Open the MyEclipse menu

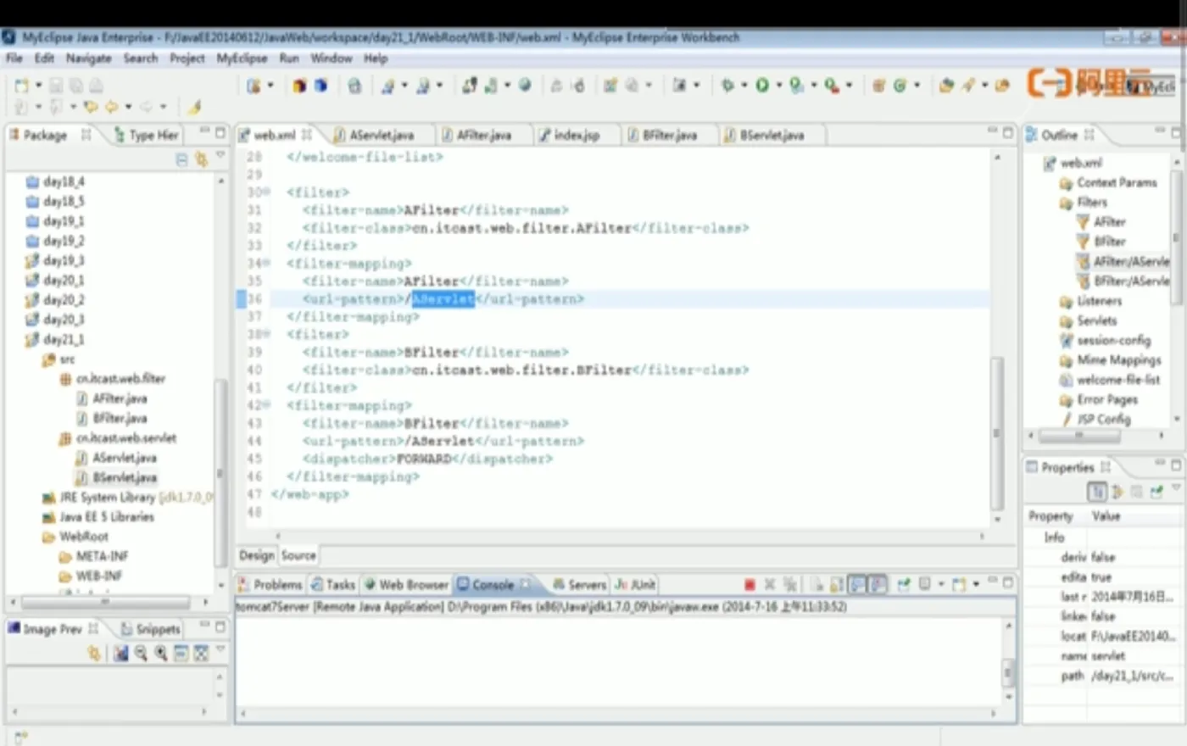pyautogui.click(x=242, y=58)
